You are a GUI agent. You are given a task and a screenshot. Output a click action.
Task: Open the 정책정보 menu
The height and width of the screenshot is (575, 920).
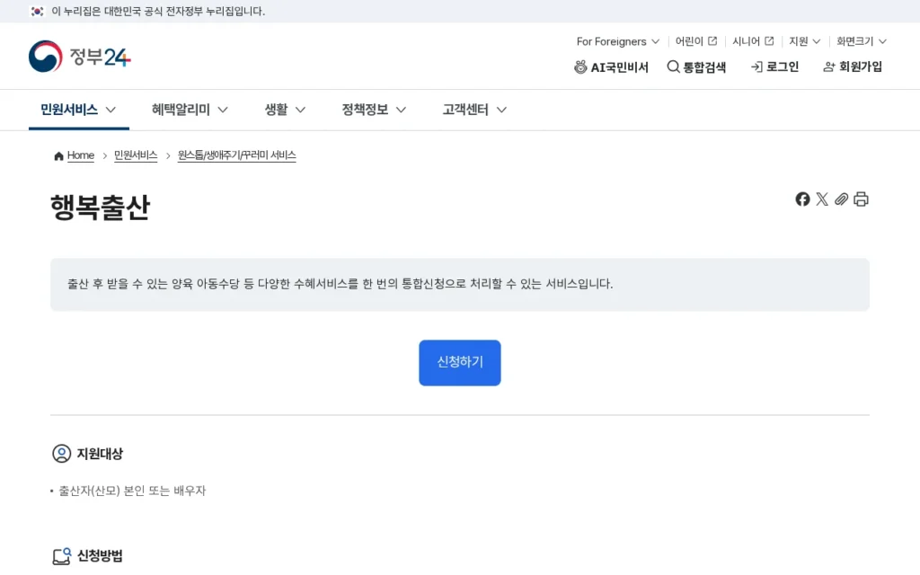[x=374, y=110]
